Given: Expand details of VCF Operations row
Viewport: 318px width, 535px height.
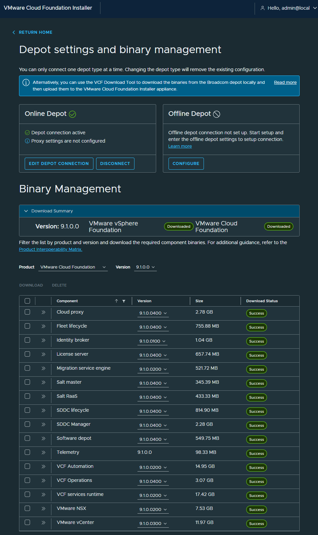Looking at the screenshot, I should (43, 481).
